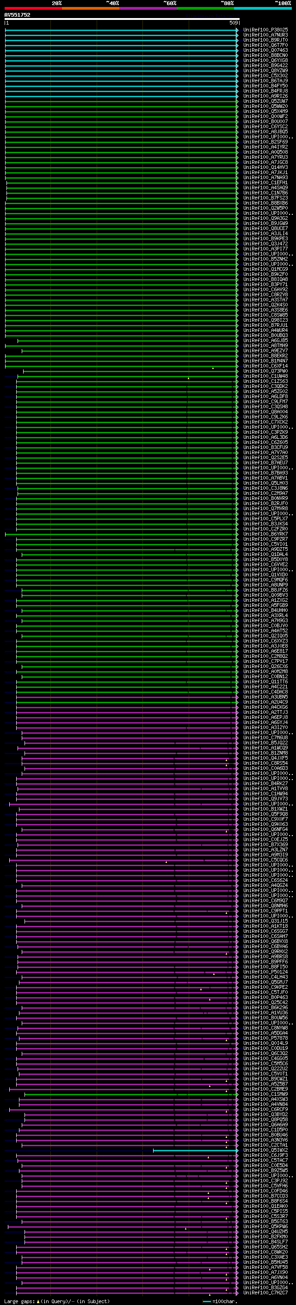Click the green ~80% identity legend segment
Viewport: 296px width, 1305px height.
point(205,8)
